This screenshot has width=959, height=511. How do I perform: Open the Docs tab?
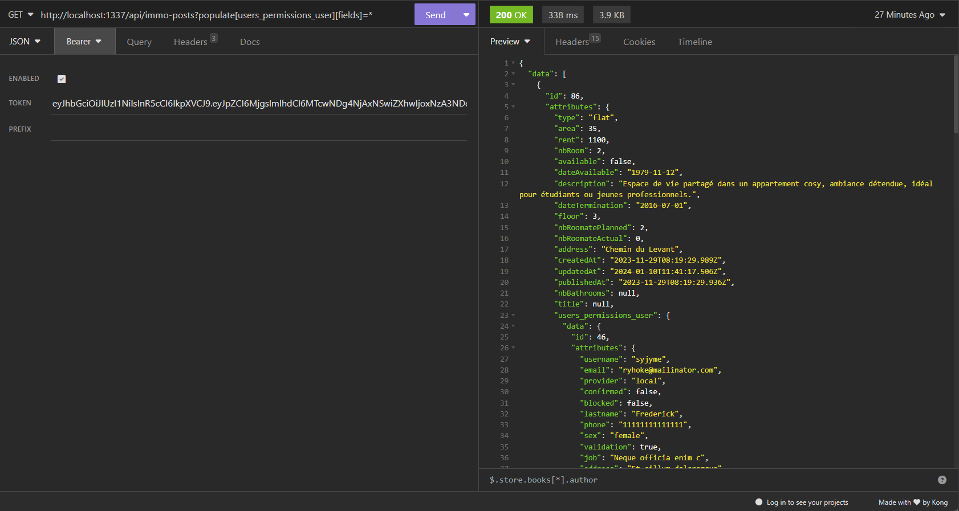click(250, 42)
